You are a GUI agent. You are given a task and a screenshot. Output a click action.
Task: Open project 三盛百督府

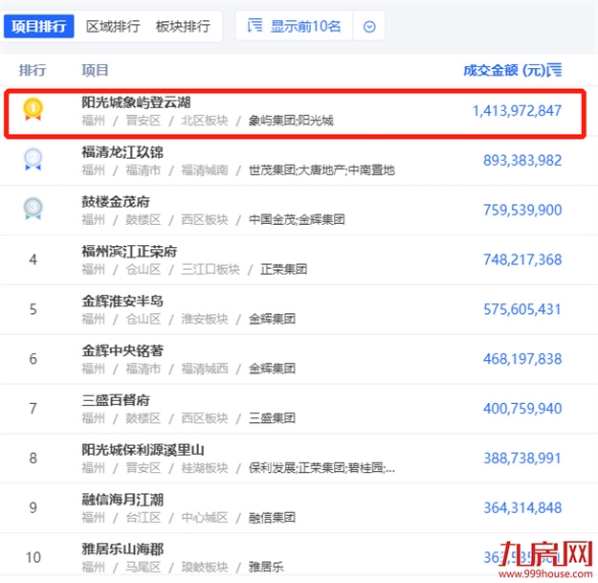[x=116, y=400]
